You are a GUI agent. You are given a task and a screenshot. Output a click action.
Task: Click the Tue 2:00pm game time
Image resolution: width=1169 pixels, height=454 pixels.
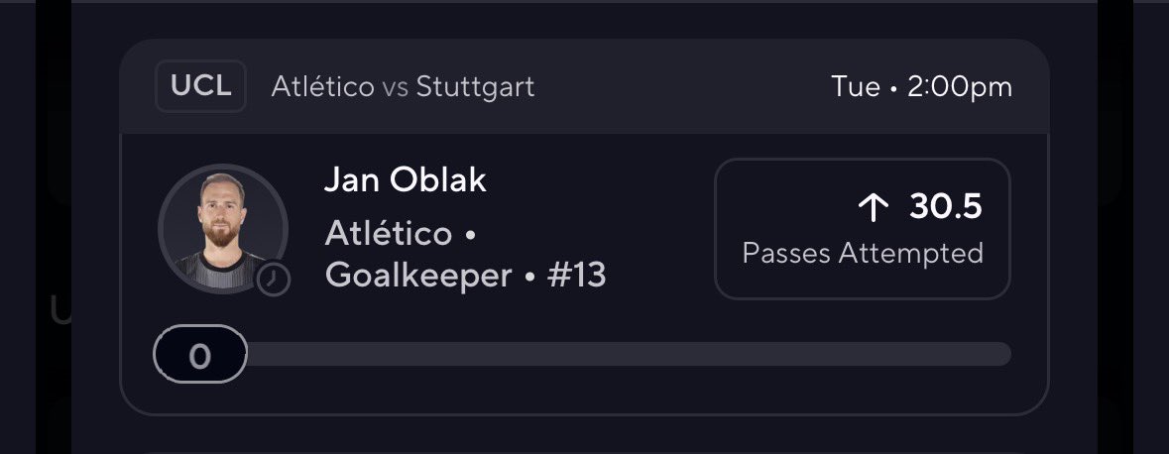(921, 87)
